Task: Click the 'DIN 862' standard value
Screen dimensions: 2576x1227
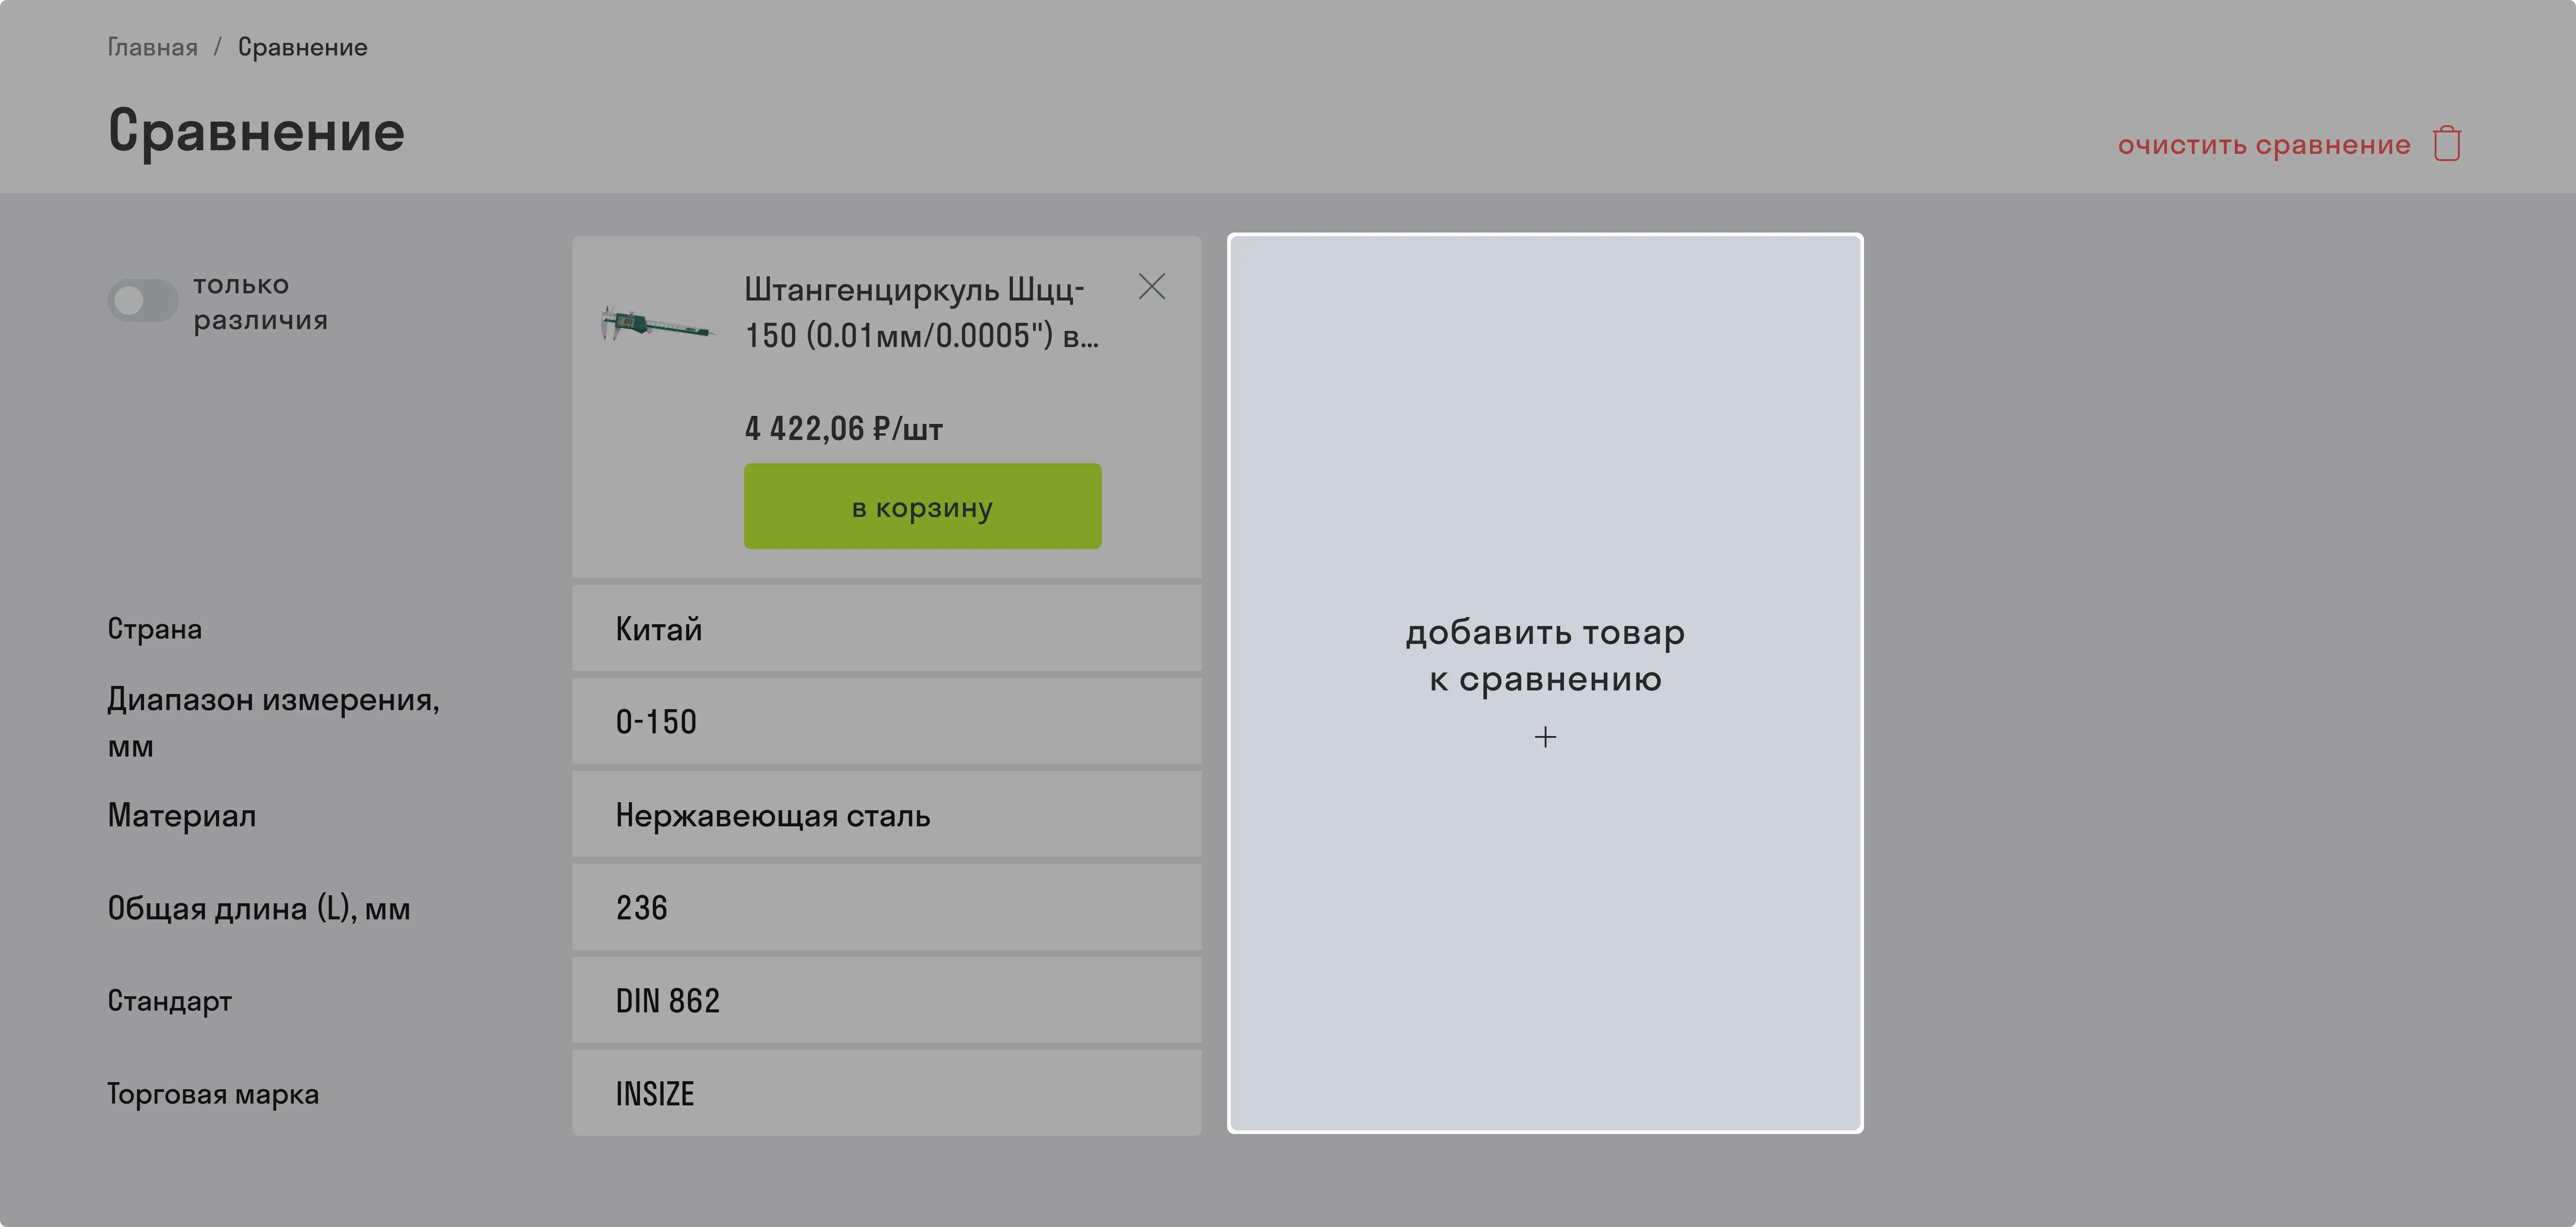Action: (x=886, y=1000)
